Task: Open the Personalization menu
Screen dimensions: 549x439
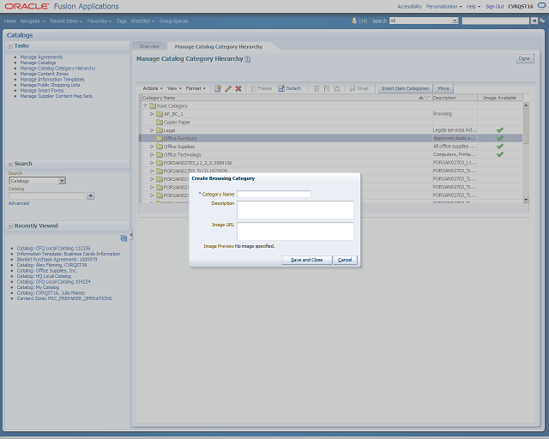Action: coord(443,6)
